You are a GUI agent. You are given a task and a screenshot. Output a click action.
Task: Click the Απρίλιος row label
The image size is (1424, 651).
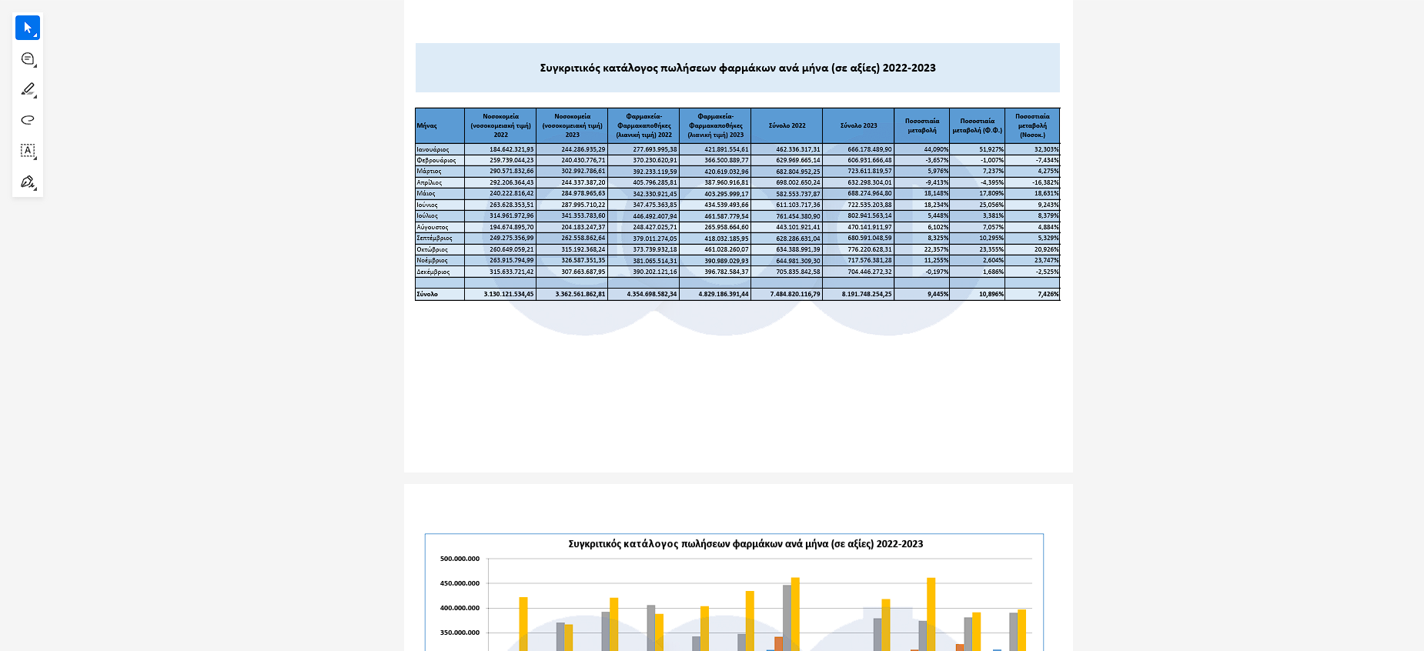[x=430, y=182]
